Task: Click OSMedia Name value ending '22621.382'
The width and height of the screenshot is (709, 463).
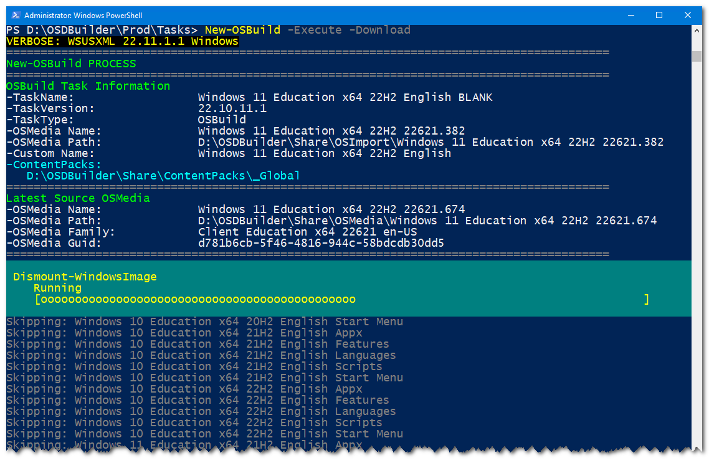Action: (x=331, y=131)
